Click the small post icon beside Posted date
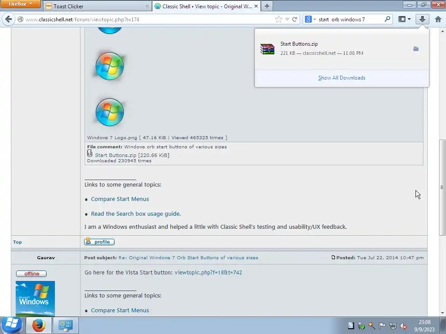This screenshot has width=446, height=334. (333, 257)
